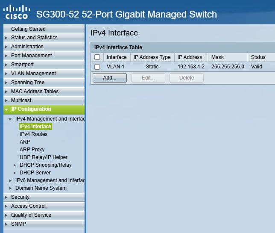This screenshot has height=233, width=275.
Task: Click the Interface column header
Action: click(117, 57)
